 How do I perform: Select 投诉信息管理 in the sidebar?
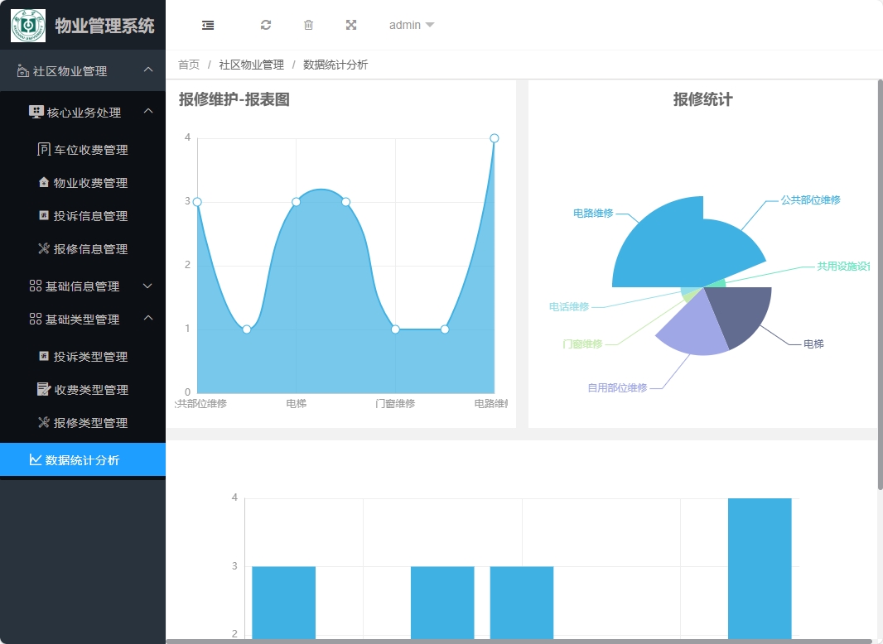click(89, 215)
